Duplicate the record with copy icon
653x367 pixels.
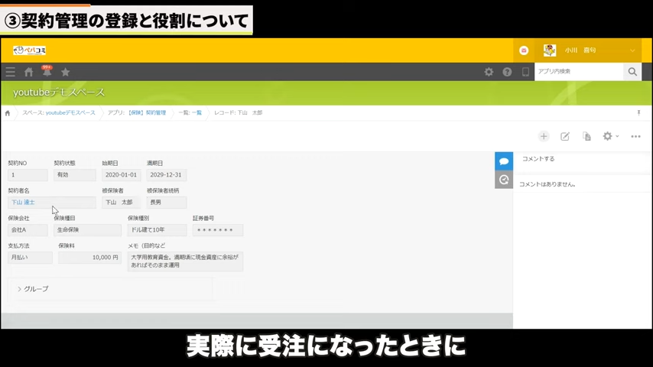pyautogui.click(x=586, y=136)
